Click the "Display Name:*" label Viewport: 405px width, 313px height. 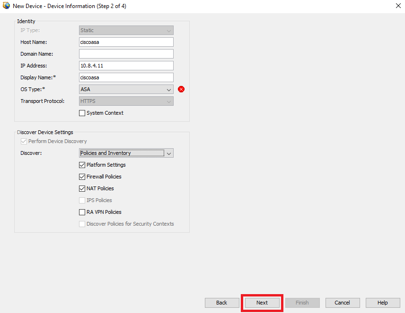[38, 77]
